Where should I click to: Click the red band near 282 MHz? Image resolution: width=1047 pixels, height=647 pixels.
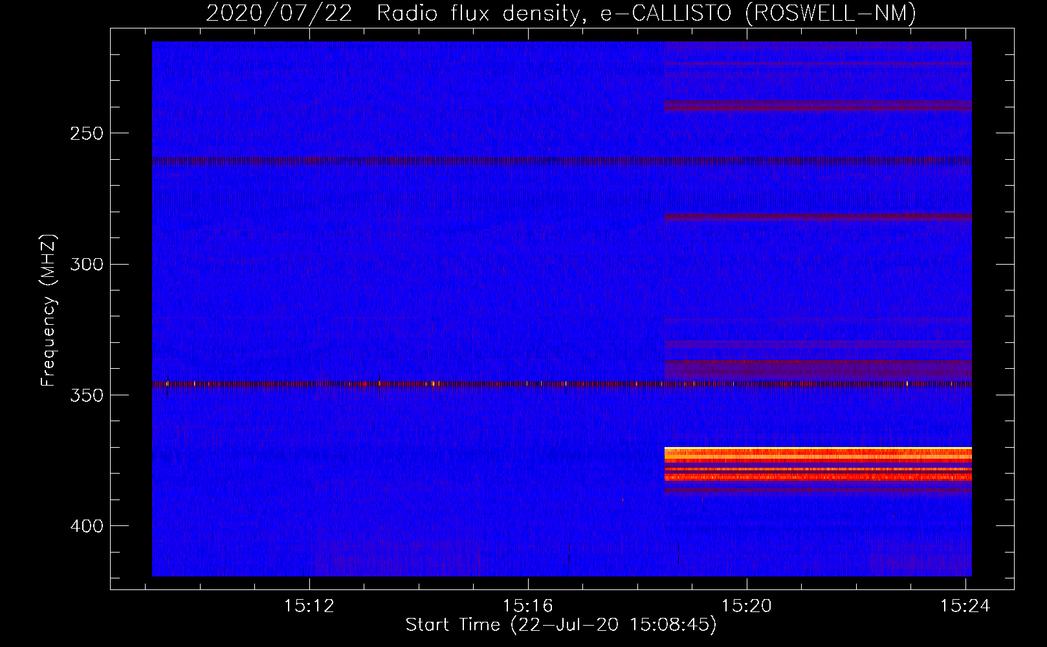click(818, 217)
